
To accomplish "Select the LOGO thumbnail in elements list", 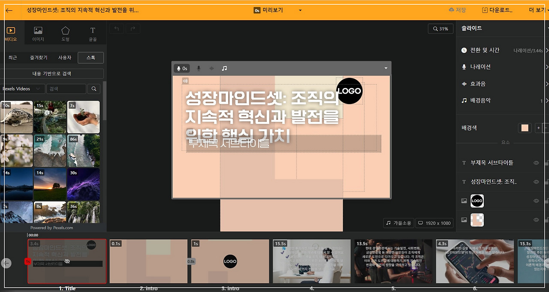I will [477, 201].
